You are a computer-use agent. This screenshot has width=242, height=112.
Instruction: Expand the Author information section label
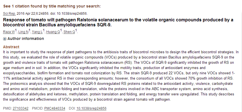(x=25, y=39)
